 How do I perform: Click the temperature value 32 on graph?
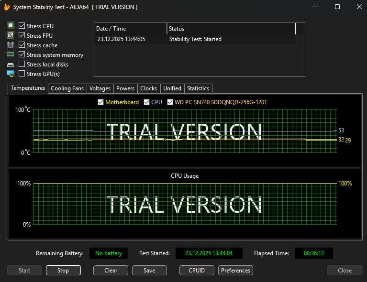(341, 140)
